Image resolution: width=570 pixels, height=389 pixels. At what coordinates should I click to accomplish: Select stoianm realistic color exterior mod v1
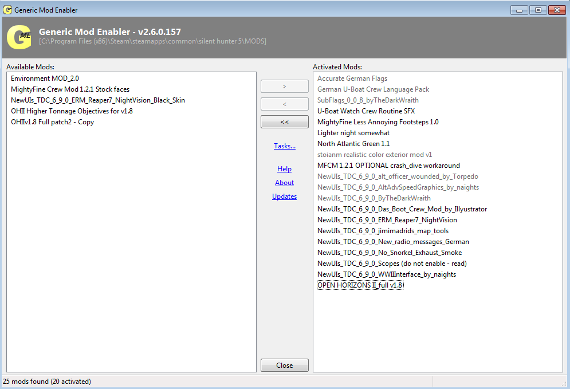point(375,155)
